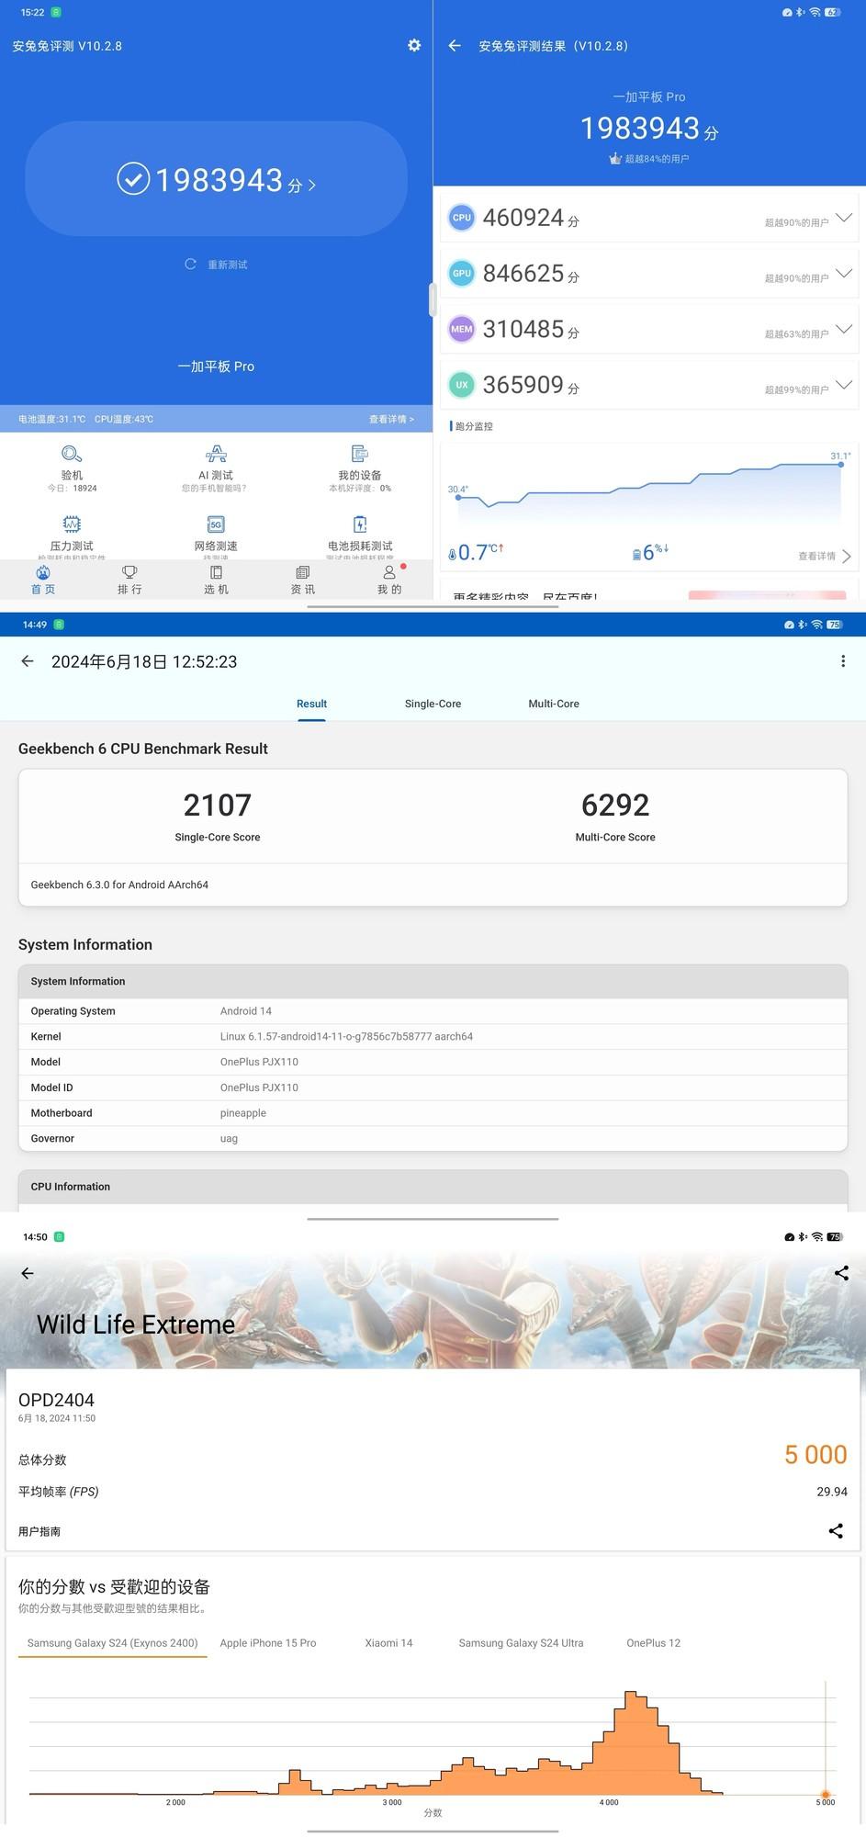This screenshot has width=866, height=1837.
Task: Switch to 排行 ranking tab
Action: 129,580
